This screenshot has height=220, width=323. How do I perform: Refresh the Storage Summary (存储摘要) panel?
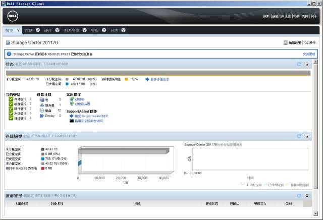pyautogui.click(x=299, y=136)
